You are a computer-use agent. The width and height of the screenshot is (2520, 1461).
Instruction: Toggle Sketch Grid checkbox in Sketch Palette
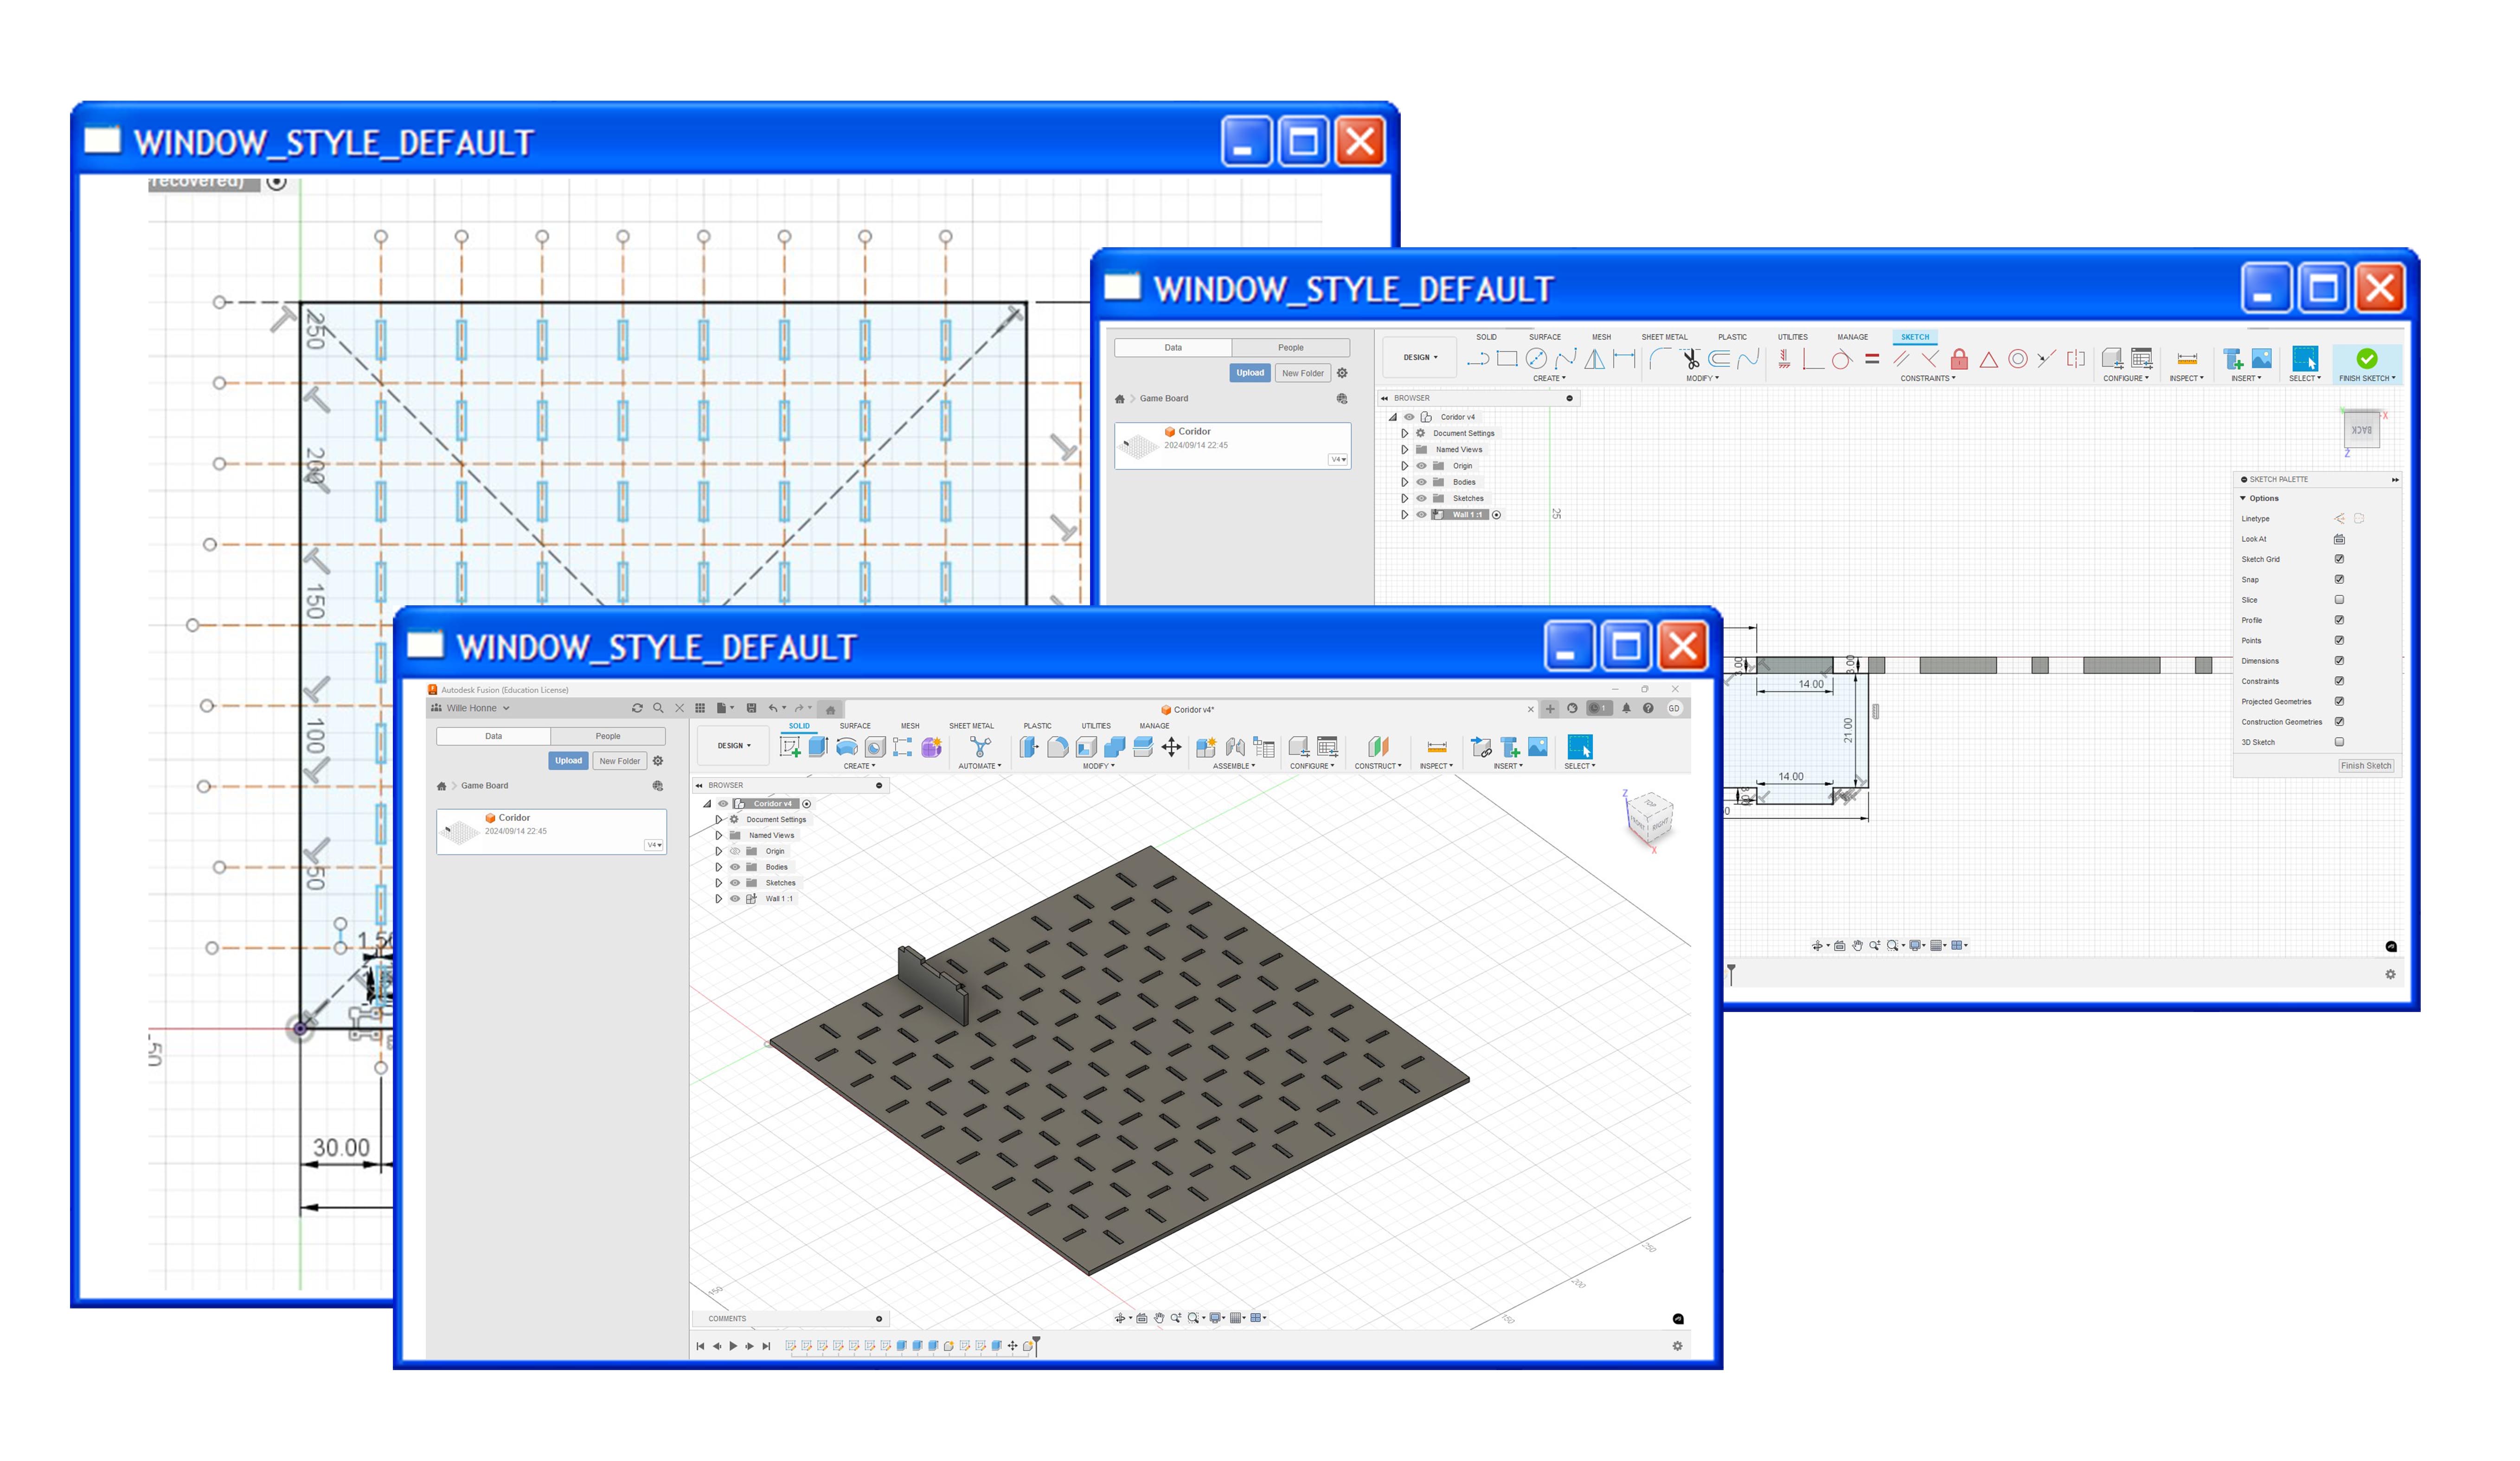(2340, 559)
